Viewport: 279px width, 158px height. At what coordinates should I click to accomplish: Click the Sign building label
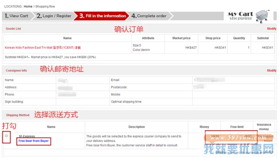pyautogui.click(x=14, y=102)
